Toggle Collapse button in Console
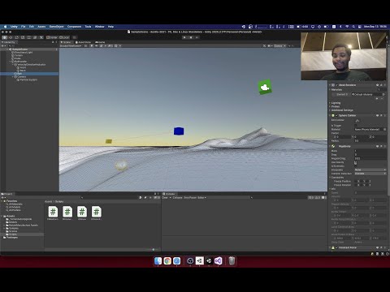This screenshot has width=390, height=292. tap(177, 198)
